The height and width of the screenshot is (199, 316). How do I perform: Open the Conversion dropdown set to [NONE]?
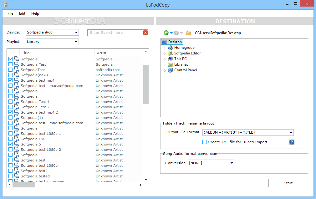(x=211, y=163)
